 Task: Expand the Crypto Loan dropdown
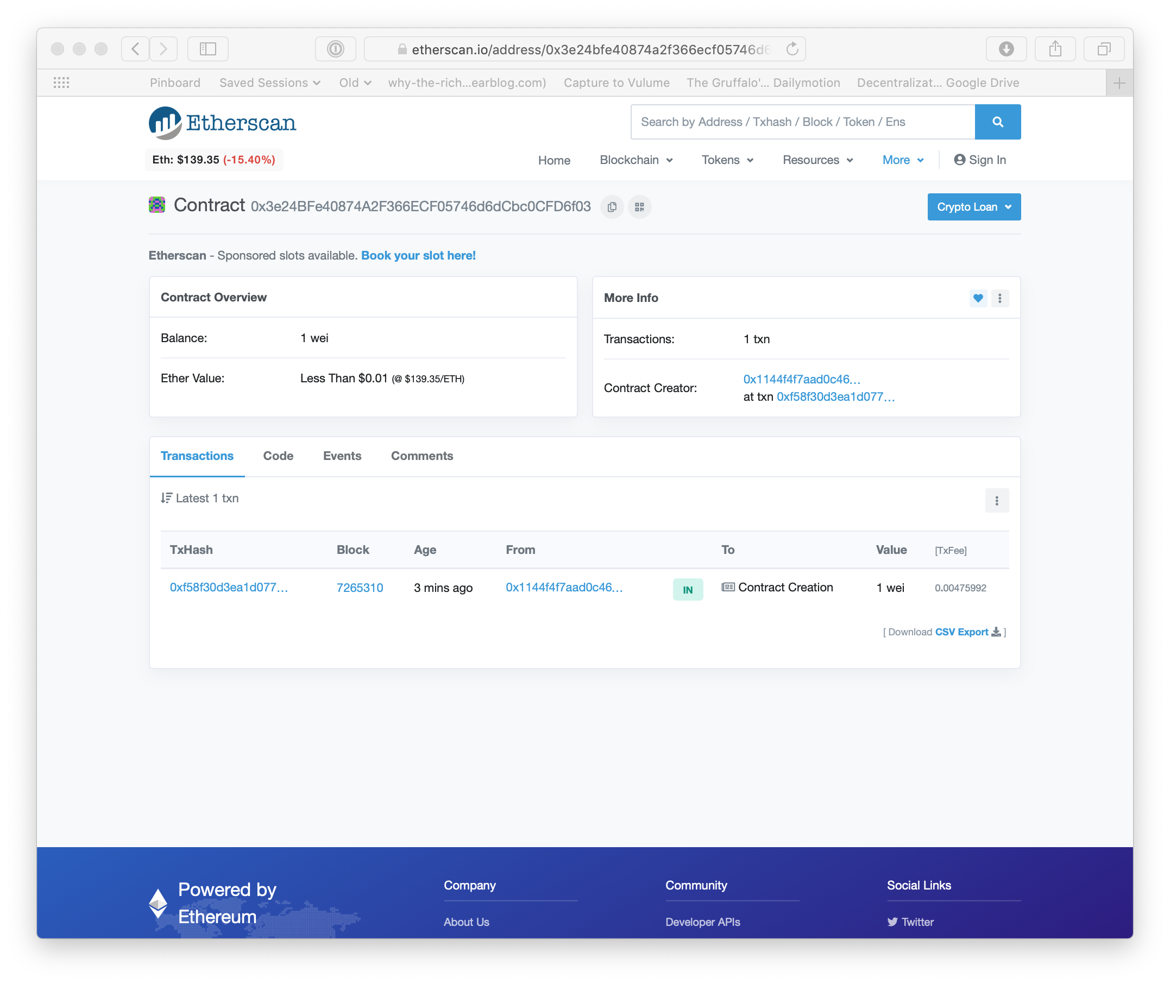pos(973,207)
